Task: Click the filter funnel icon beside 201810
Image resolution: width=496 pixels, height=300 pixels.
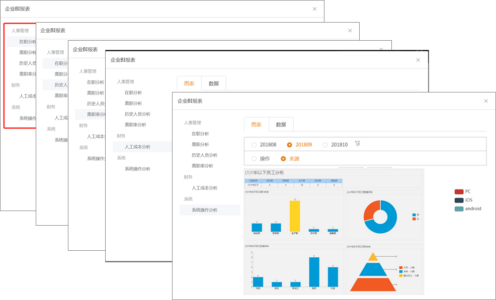Action: tap(357, 144)
